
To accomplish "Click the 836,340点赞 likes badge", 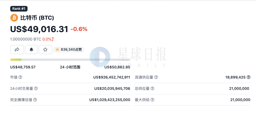I will (x=69, y=50).
